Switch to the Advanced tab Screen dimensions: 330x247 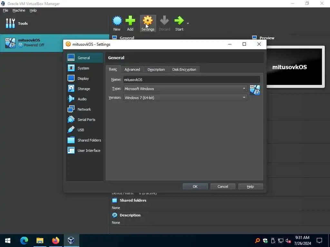point(132,69)
